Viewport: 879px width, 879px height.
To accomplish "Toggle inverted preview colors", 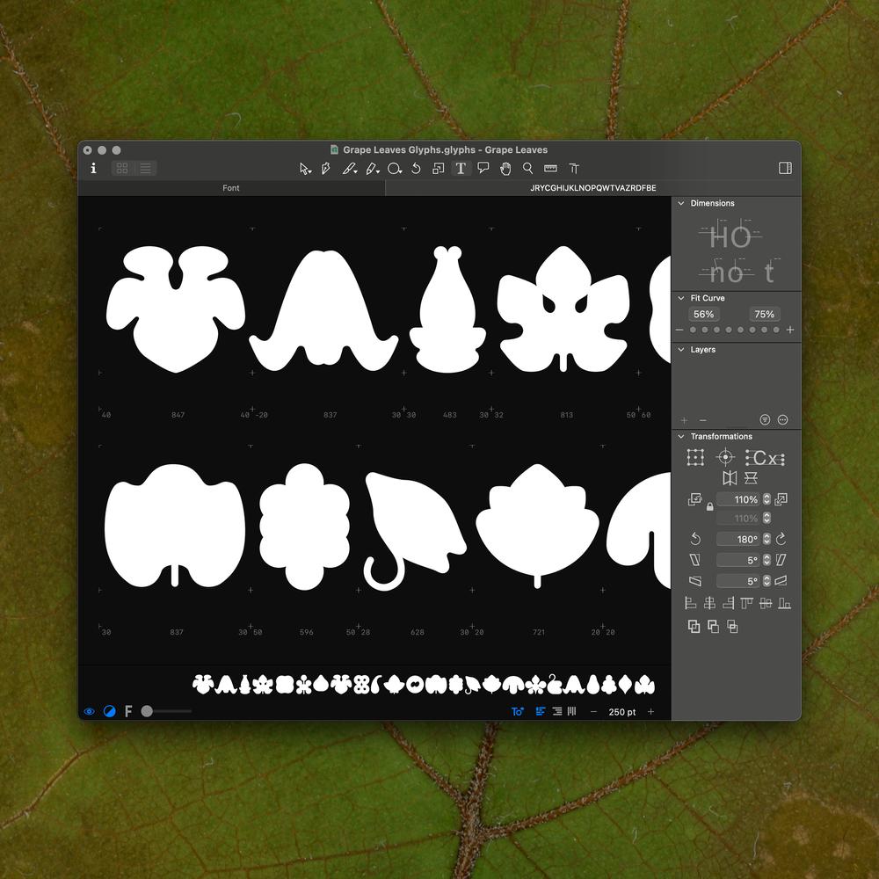I will (x=109, y=711).
